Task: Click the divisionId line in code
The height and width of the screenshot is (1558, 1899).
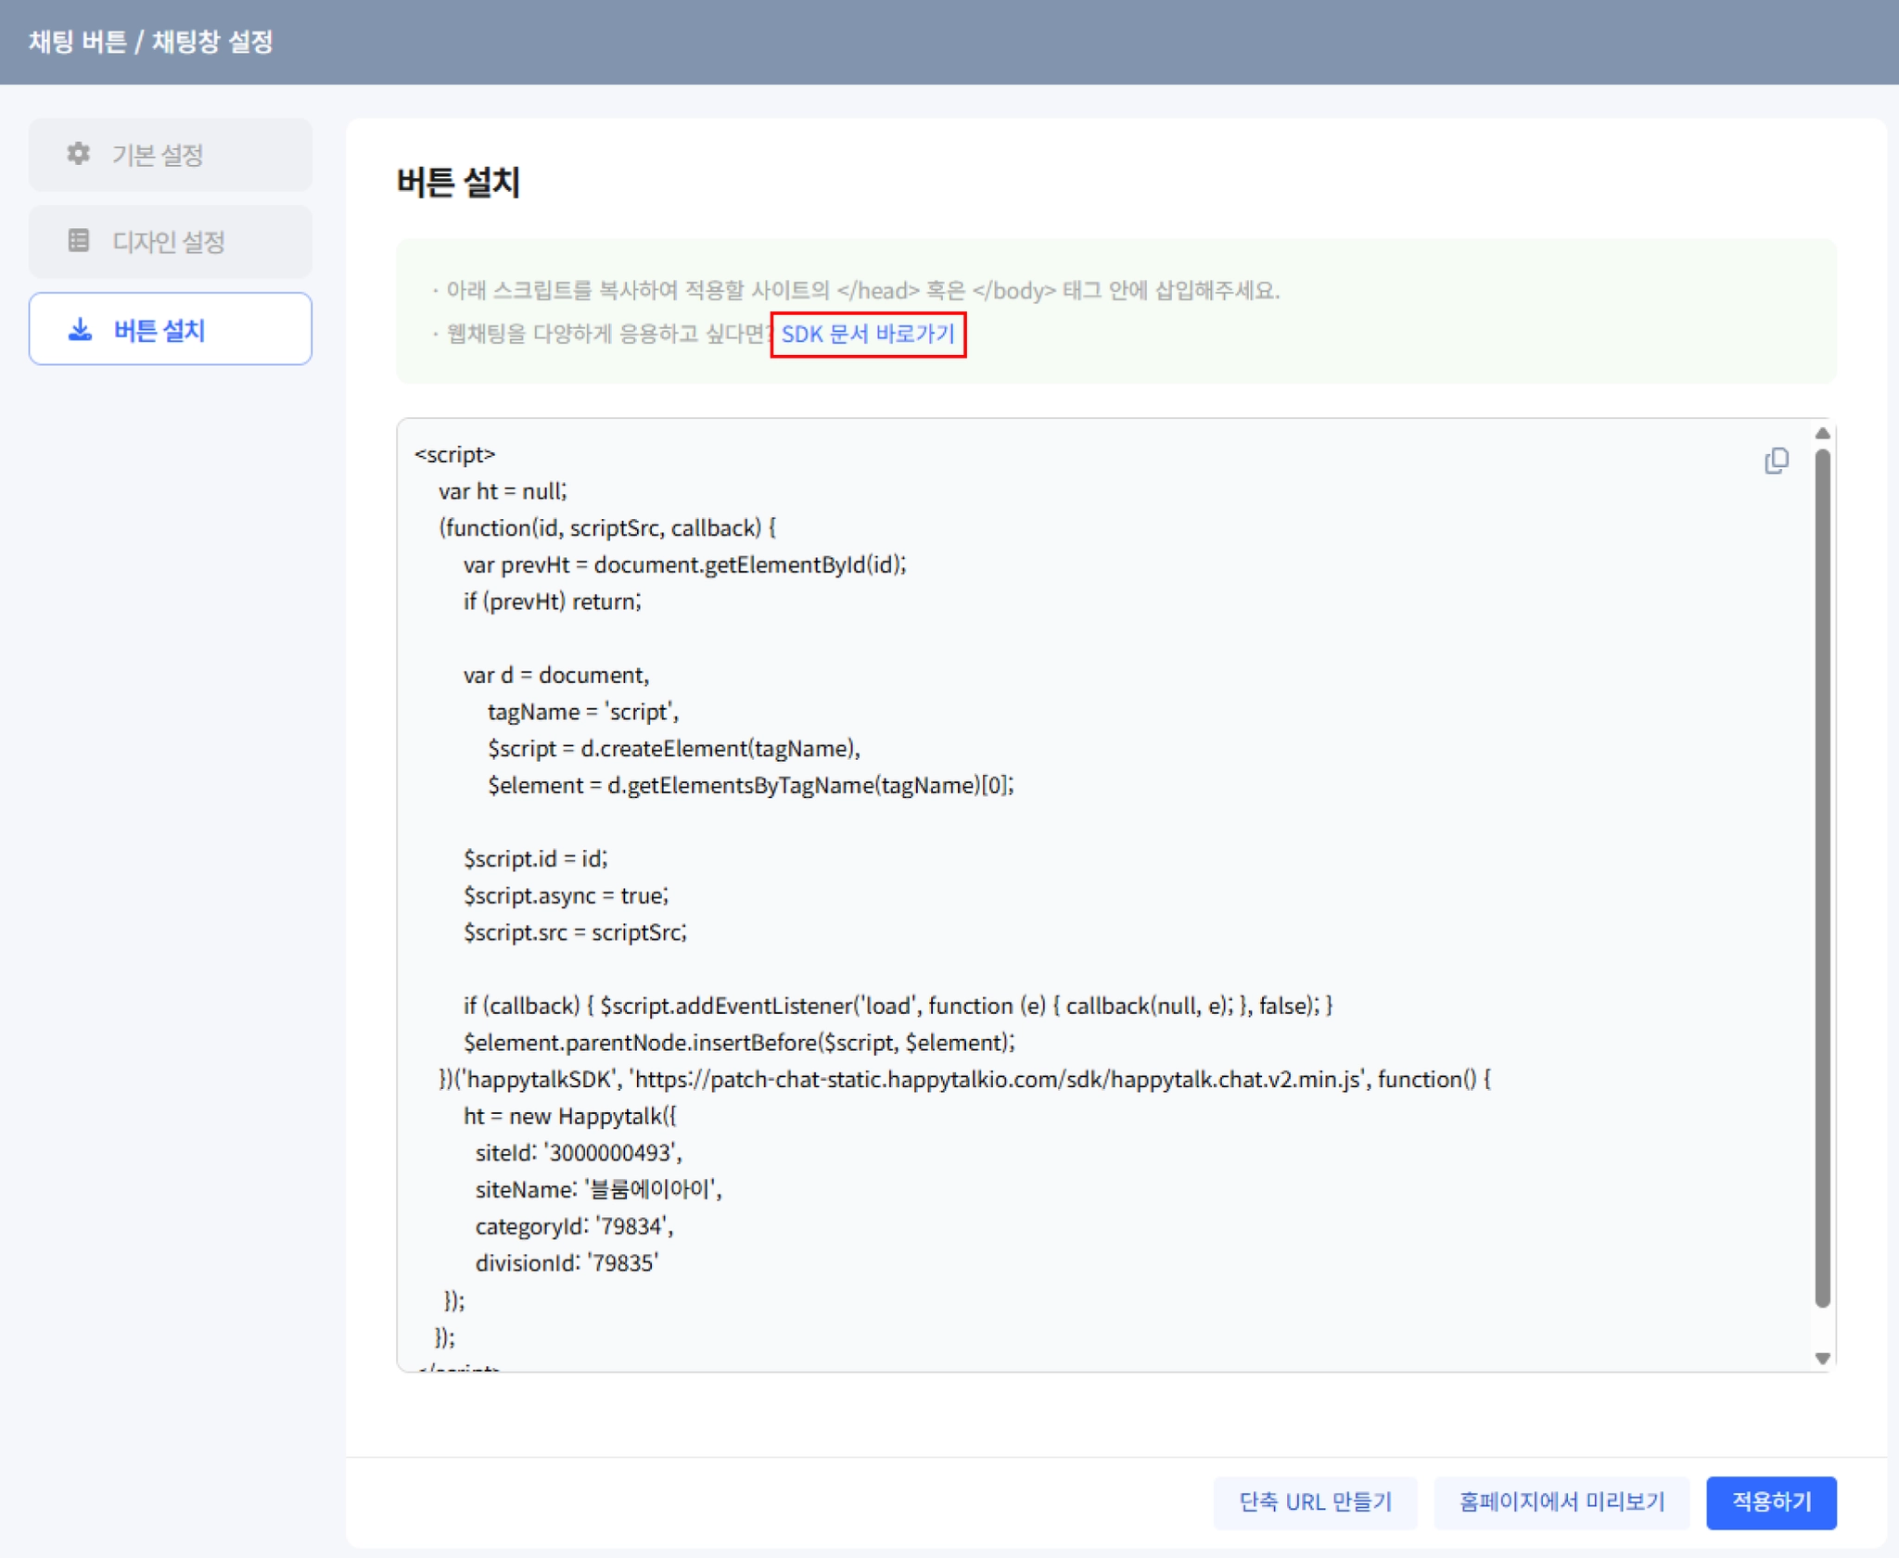Action: tap(567, 1262)
